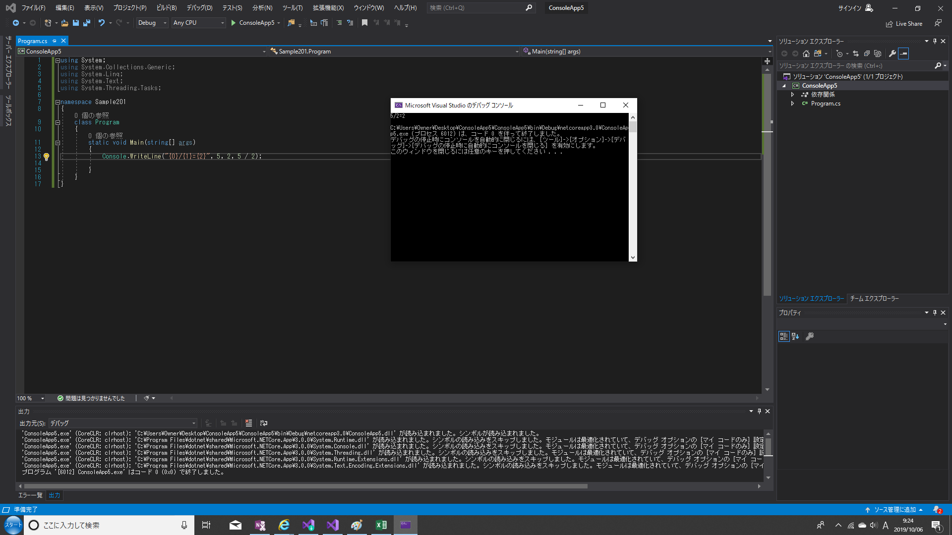Click the Navigate Backward arrow in the toolbar
This screenshot has height=535, width=952.
pos(16,23)
